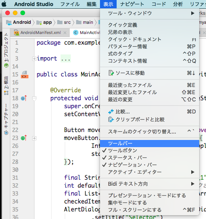Viewport: 206px width, 219px height.
Task: Select 最近の変更 menu entry
Action: (150, 99)
